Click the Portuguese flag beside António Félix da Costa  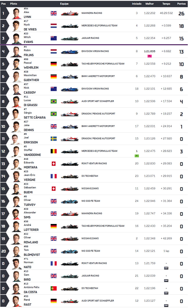coord(54,288)
